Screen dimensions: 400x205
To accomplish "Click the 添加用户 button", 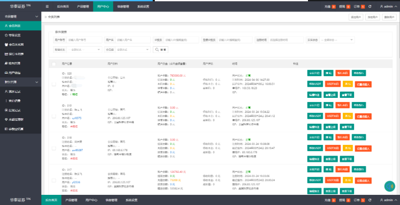I will 356,17.
